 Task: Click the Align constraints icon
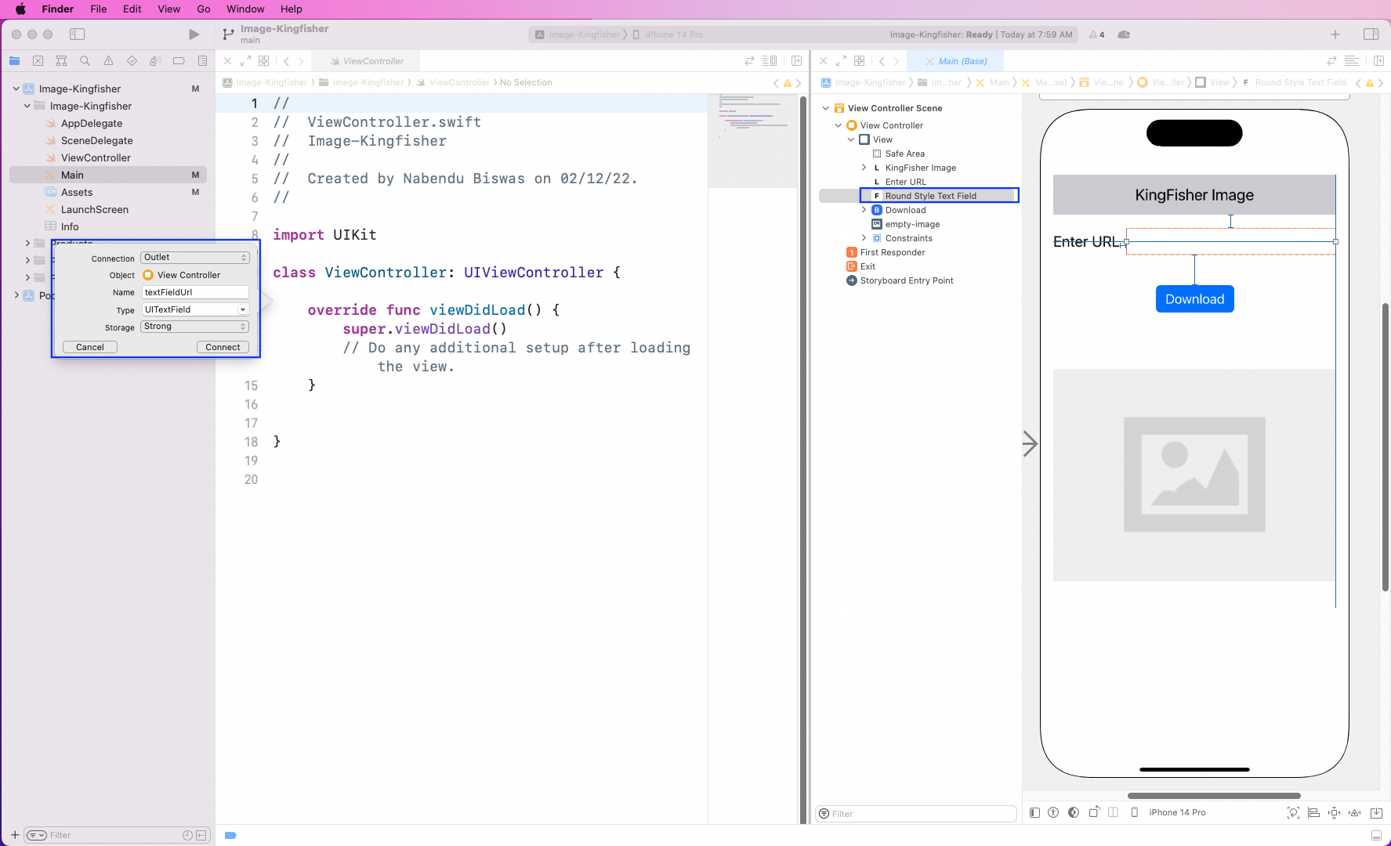pyautogui.click(x=1314, y=812)
